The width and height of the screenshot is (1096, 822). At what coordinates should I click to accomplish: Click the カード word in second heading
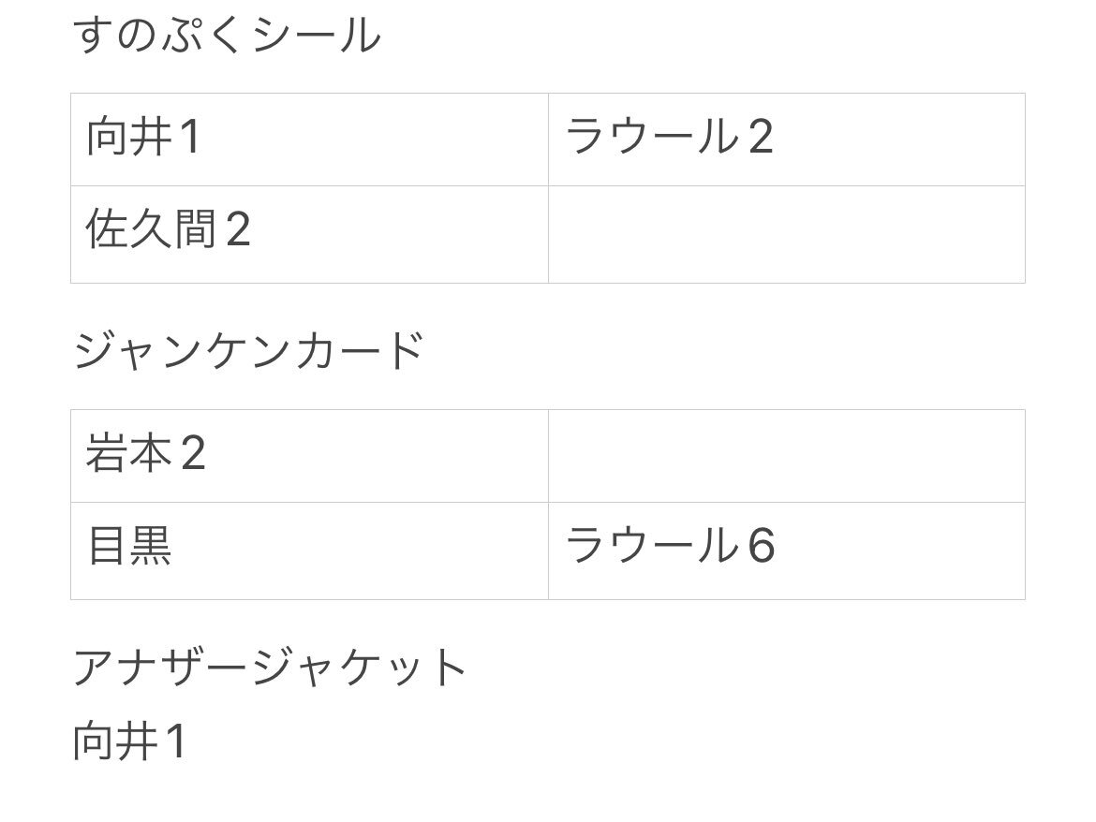point(360,350)
